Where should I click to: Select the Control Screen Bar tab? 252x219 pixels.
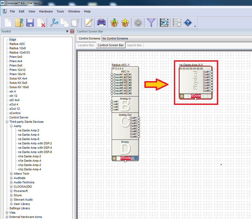(111, 45)
